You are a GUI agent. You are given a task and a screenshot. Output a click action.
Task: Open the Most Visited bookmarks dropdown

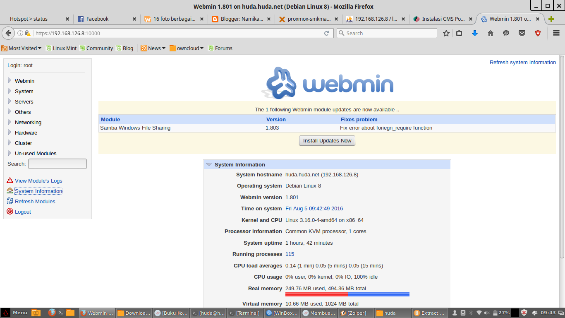22,48
